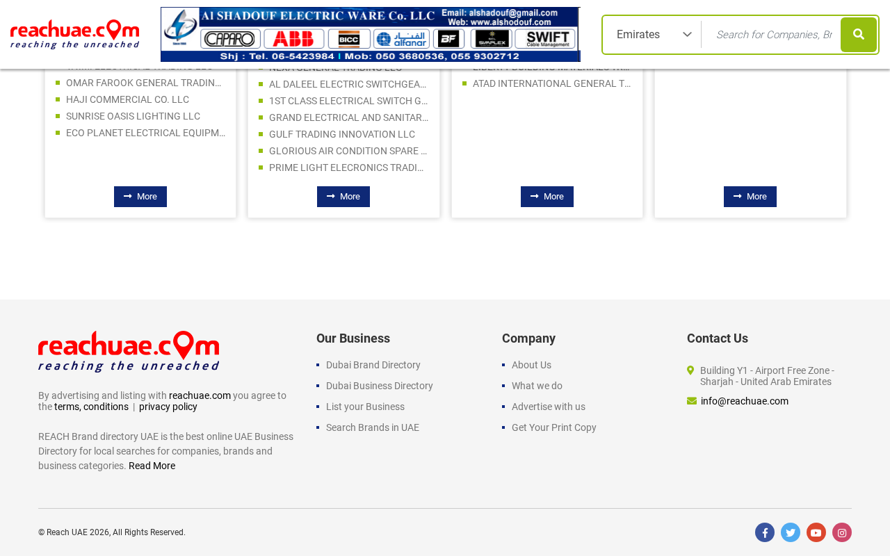This screenshot has width=890, height=556.
Task: Click the reachuae.com link in footer text
Action: 200,395
